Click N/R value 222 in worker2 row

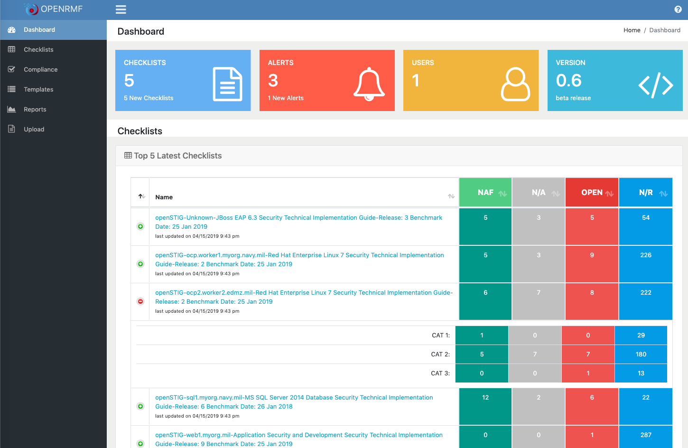point(646,292)
